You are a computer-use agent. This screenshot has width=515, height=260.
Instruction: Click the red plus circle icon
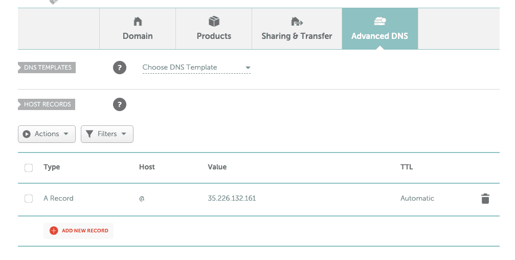[x=54, y=231]
